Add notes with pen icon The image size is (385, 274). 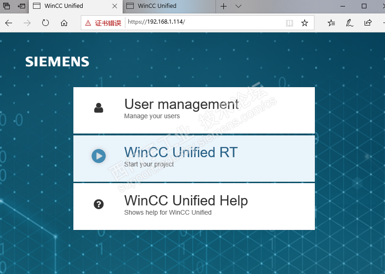[349, 23]
